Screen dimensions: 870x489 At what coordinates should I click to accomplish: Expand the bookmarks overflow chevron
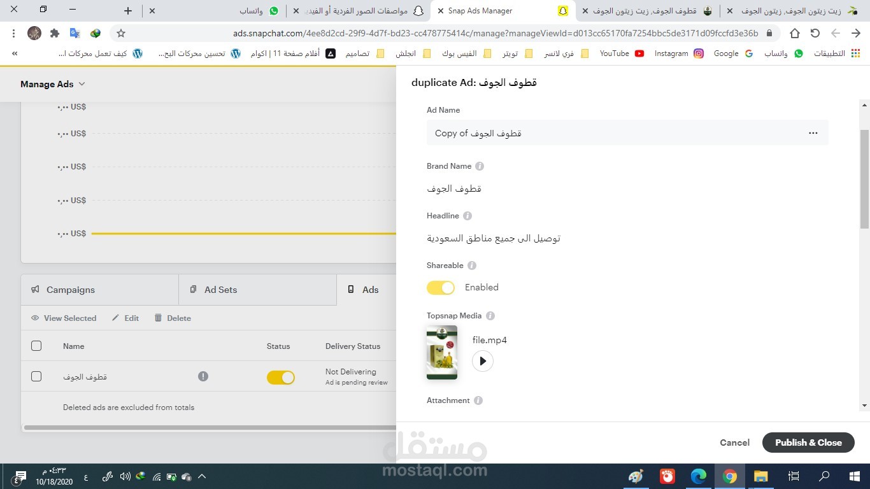(x=14, y=53)
